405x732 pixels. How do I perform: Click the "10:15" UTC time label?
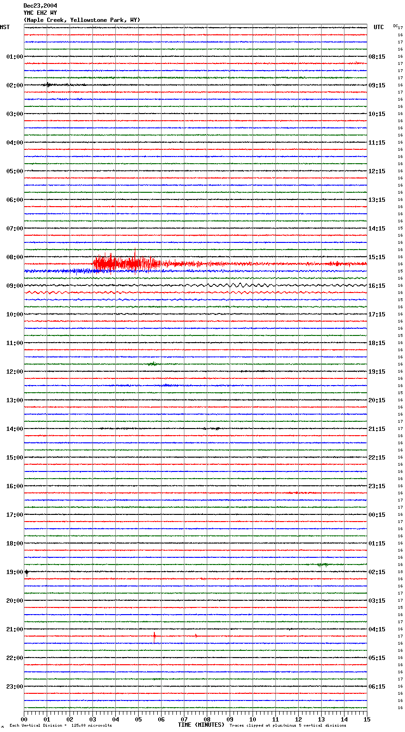pos(377,114)
